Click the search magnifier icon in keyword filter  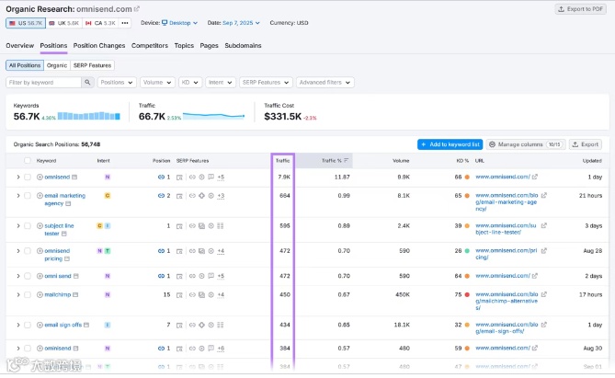[x=87, y=83]
